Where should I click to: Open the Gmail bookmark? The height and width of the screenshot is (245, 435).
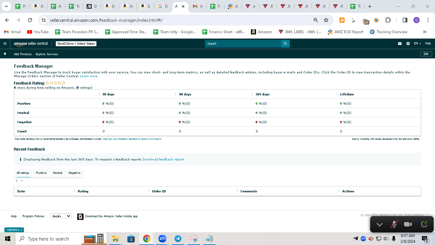click(12, 32)
